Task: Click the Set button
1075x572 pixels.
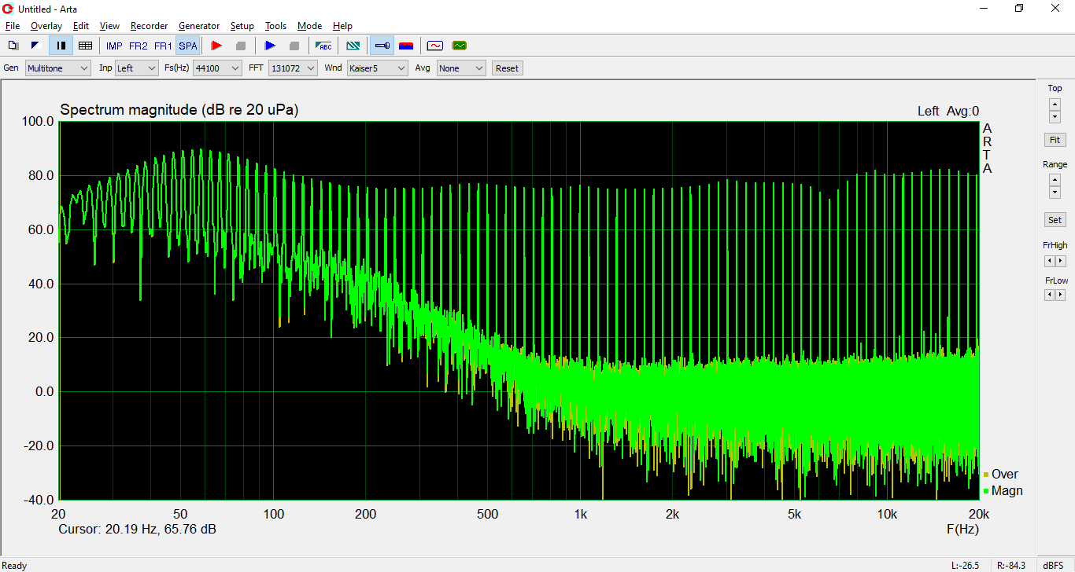Action: click(x=1055, y=220)
